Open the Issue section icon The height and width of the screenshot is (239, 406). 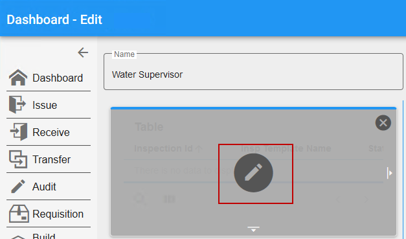(x=17, y=105)
